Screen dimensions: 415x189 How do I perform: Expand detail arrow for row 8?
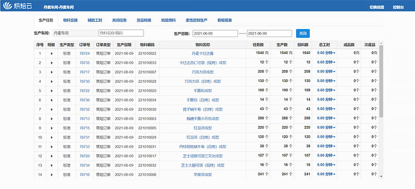click(51, 119)
